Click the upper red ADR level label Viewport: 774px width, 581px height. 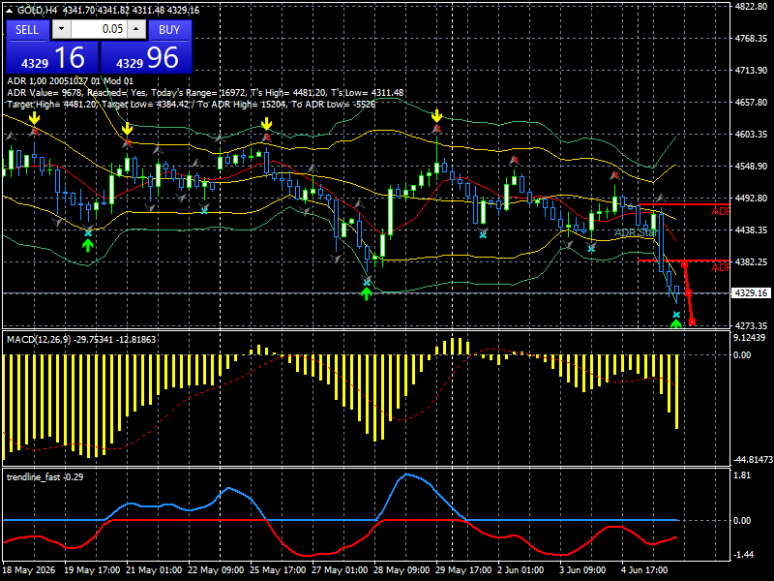click(x=721, y=211)
